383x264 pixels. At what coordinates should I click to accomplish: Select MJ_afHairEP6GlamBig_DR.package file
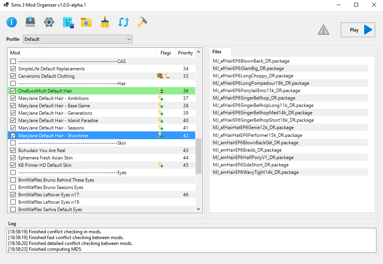[248, 68]
